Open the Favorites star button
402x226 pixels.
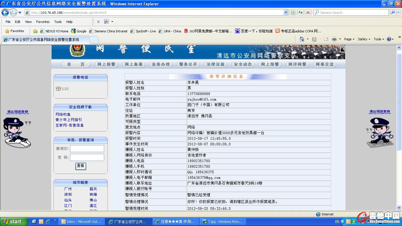[14, 31]
